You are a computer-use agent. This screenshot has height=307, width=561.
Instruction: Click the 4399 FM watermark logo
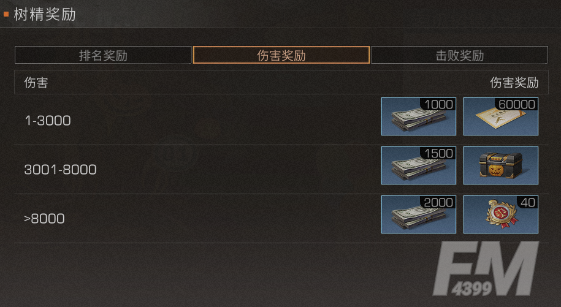[486, 269]
